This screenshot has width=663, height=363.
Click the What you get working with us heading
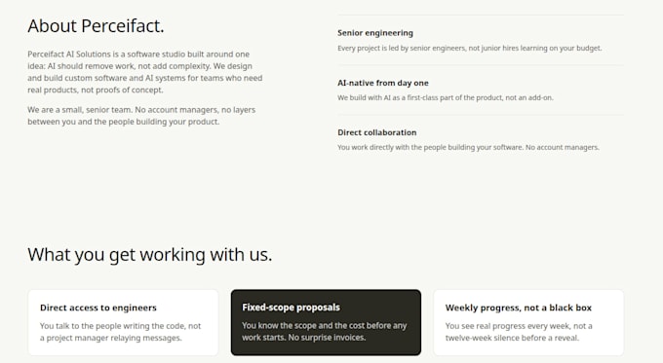click(x=150, y=255)
